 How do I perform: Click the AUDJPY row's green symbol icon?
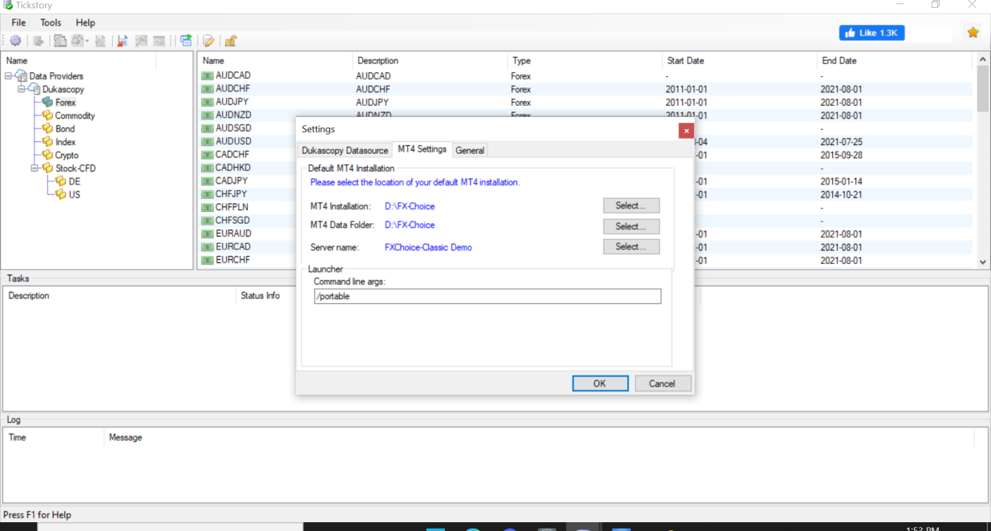(x=207, y=103)
